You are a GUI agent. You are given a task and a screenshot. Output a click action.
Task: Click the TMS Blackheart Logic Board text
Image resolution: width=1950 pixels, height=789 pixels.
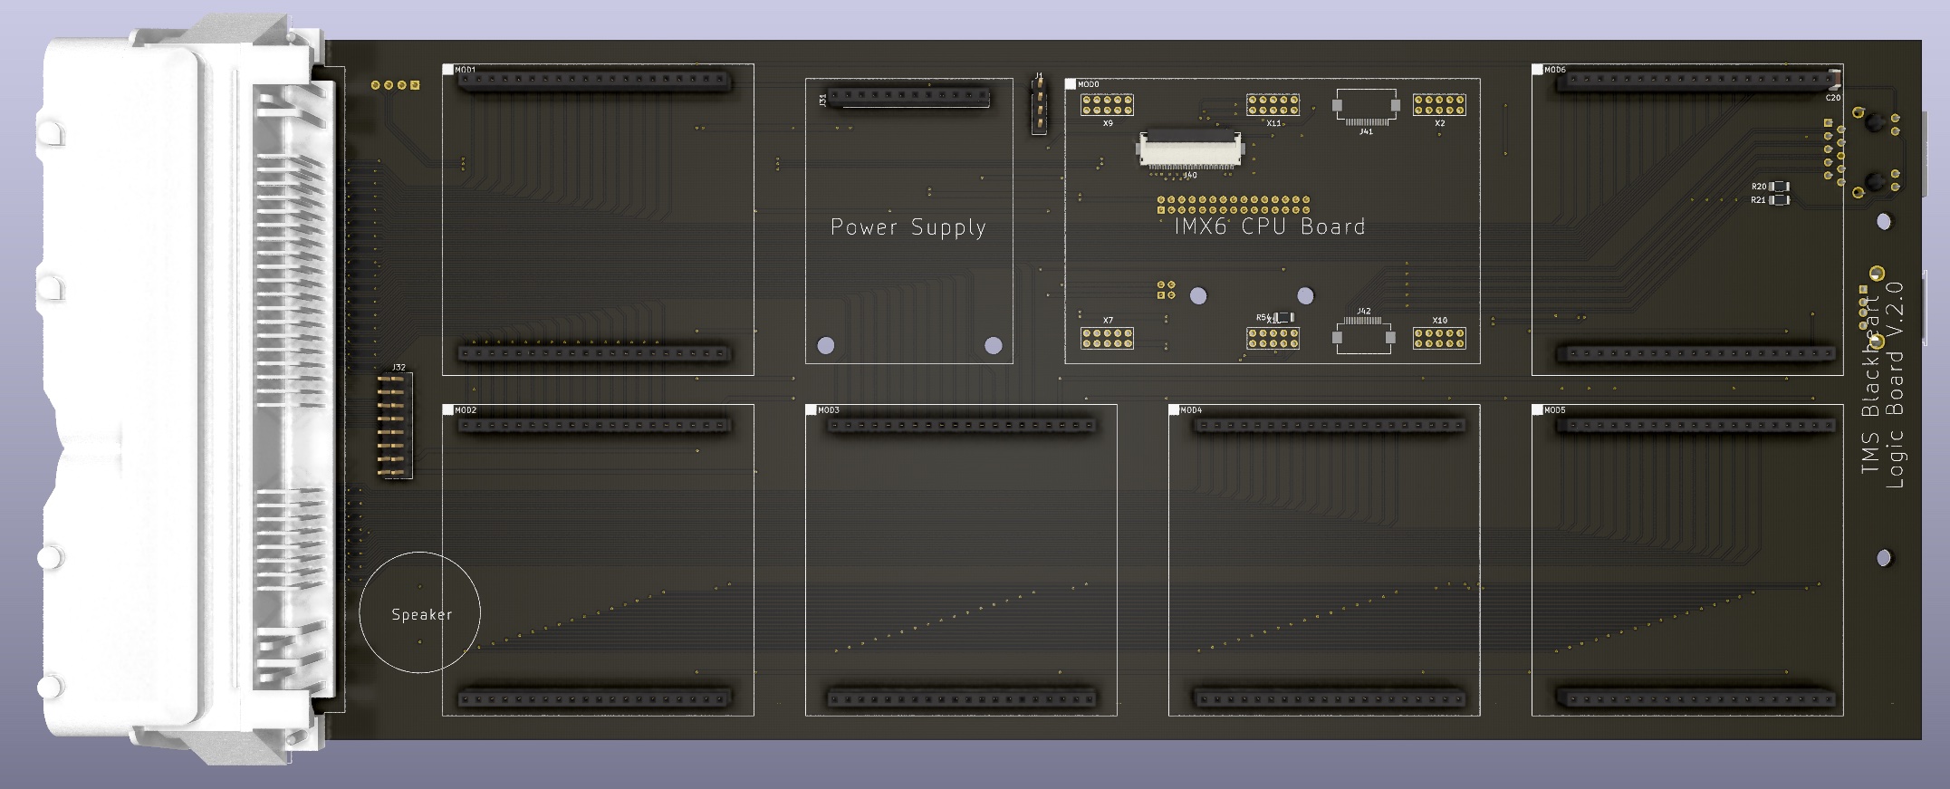point(1883,385)
